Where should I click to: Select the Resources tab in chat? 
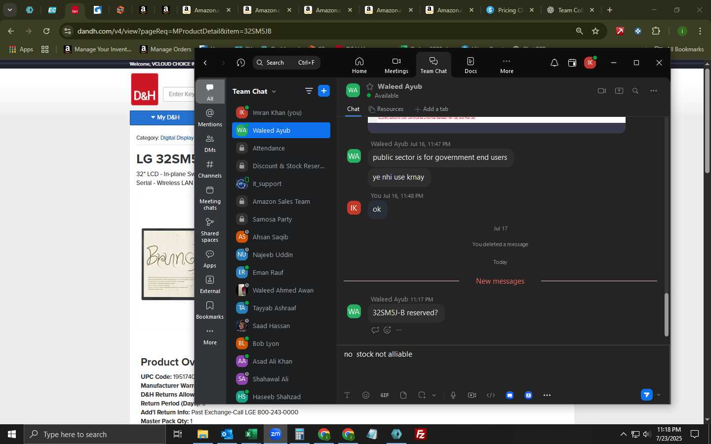386,109
